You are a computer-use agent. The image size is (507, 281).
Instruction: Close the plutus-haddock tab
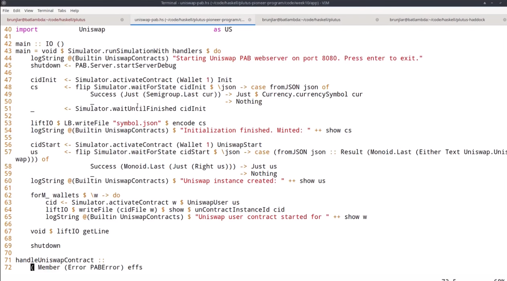[x=504, y=20]
